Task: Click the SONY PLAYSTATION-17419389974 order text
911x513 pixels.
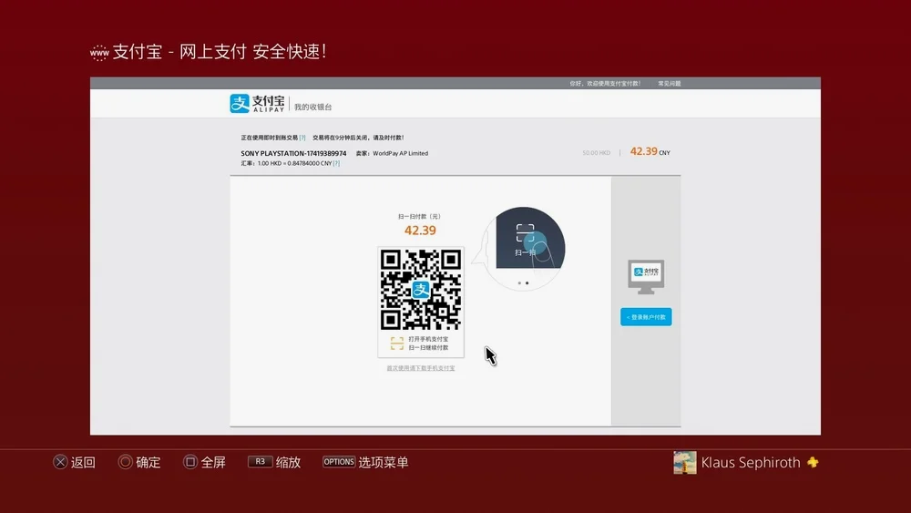Action: click(x=293, y=153)
